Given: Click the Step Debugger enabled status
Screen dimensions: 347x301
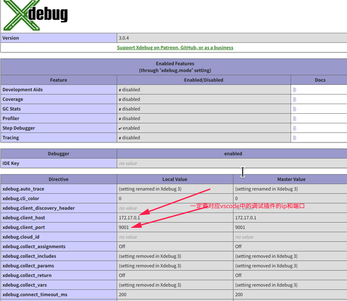Looking at the screenshot, I should click(130, 128).
